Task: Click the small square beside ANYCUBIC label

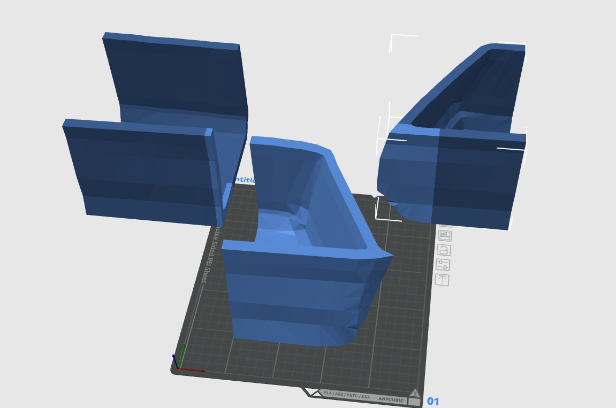Action: click(414, 401)
